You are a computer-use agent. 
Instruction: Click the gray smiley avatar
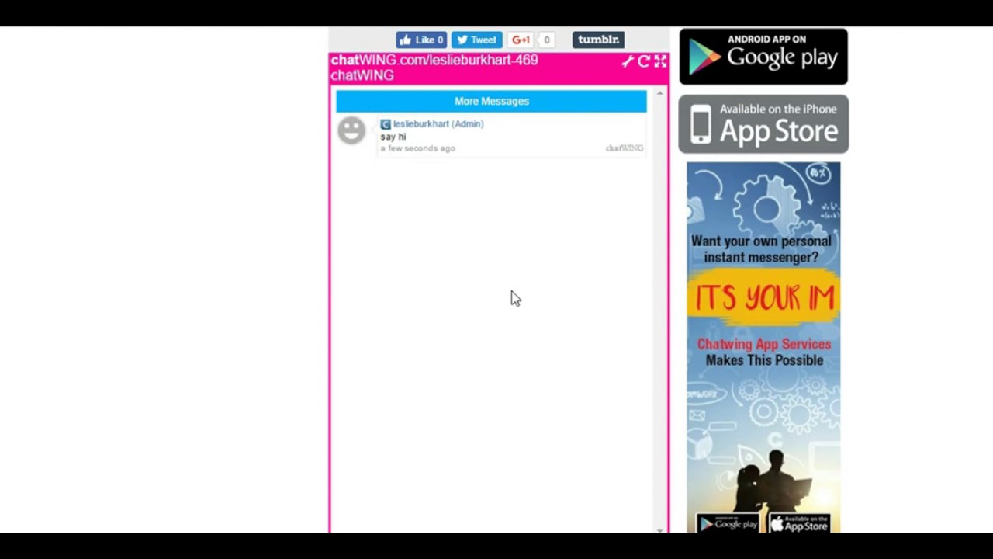tap(351, 130)
